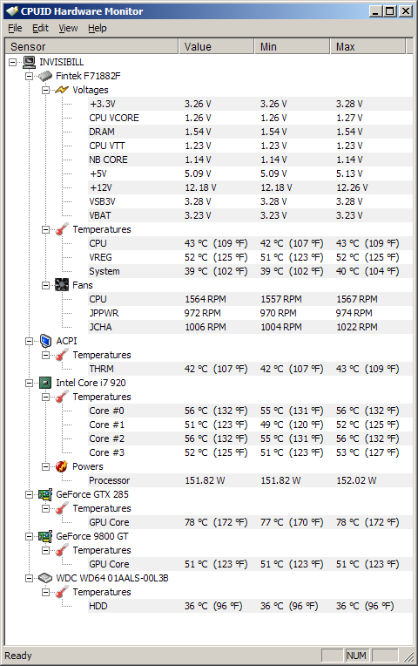Collapse the Fans group
This screenshot has width=418, height=666.
coord(45,285)
